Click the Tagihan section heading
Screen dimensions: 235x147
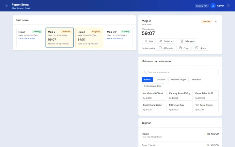[147, 123]
